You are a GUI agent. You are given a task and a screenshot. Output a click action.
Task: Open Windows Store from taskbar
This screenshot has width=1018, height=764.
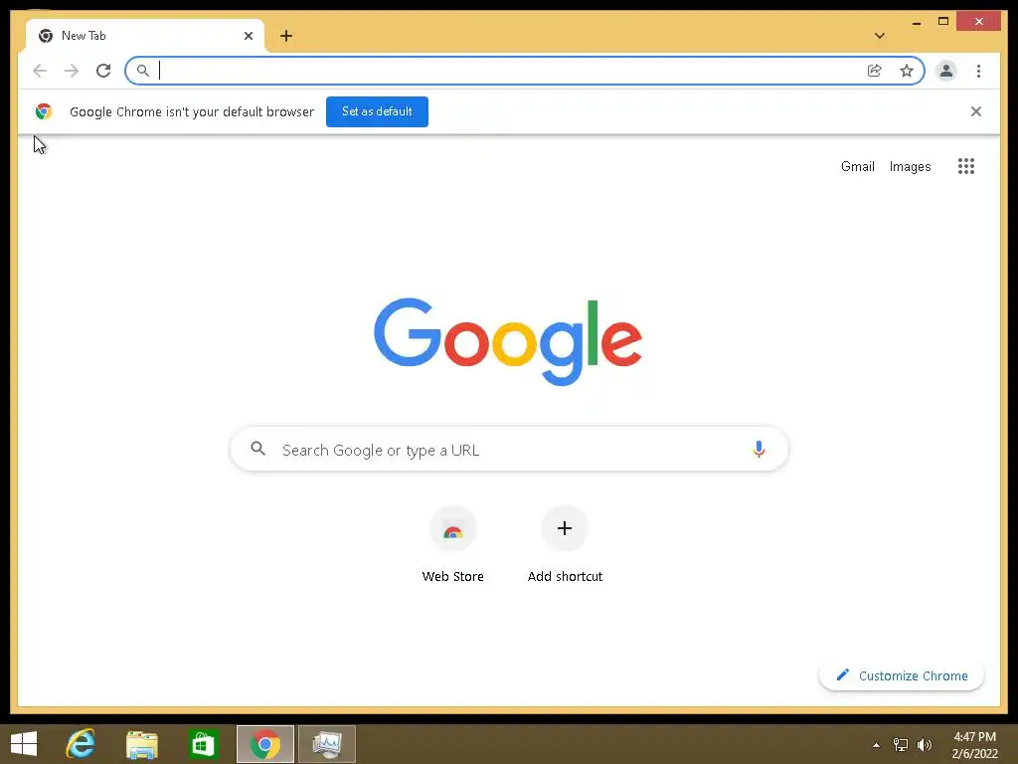pyautogui.click(x=203, y=744)
